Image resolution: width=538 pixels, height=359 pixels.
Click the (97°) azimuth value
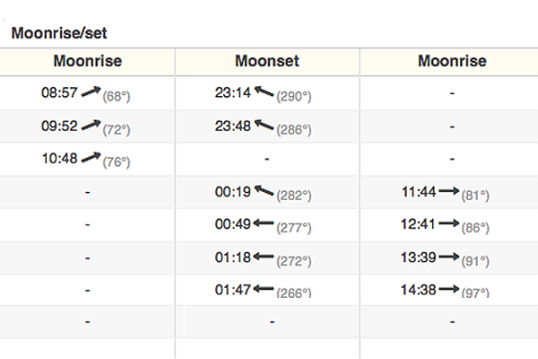tap(475, 293)
